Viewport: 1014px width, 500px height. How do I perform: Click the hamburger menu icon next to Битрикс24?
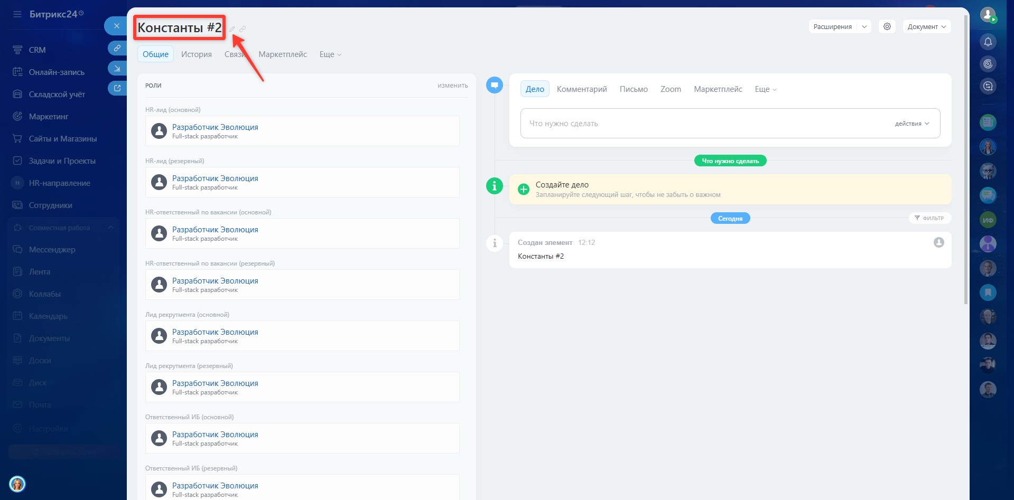17,14
